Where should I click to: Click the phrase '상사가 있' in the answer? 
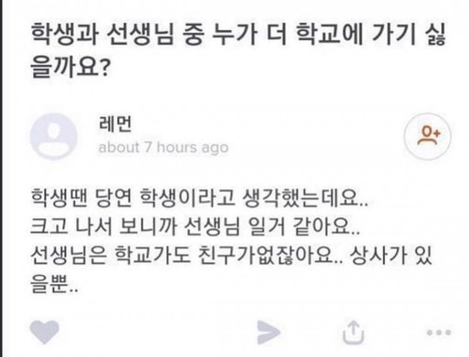coord(391,256)
